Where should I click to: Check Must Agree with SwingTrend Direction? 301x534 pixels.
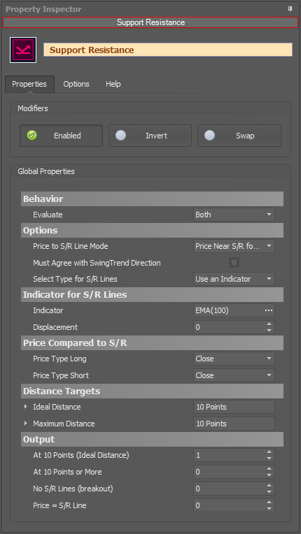(234, 263)
